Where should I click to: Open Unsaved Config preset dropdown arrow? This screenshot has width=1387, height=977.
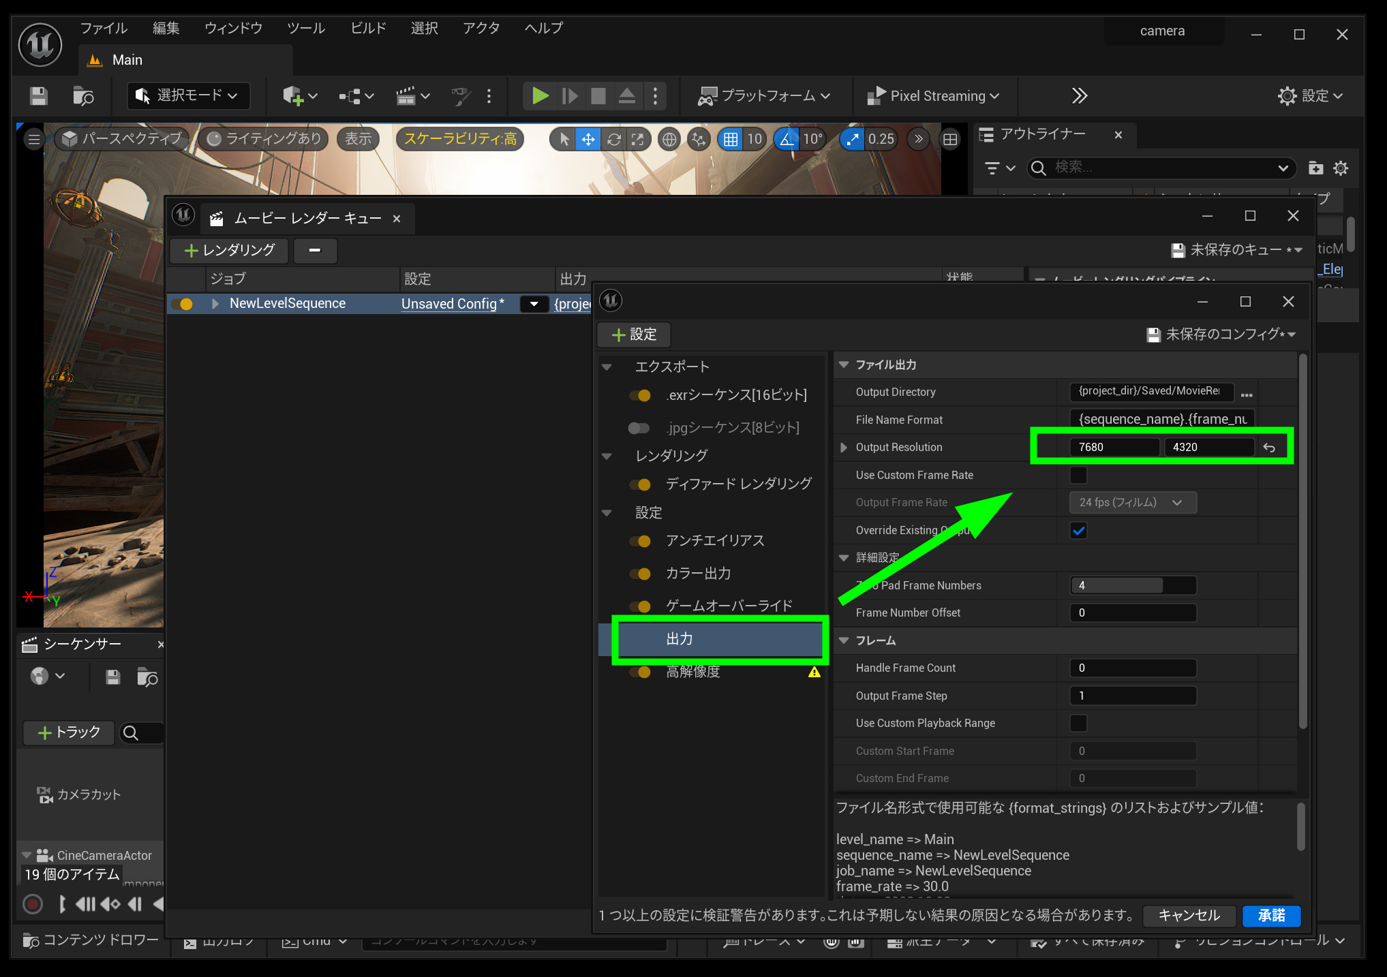click(534, 304)
